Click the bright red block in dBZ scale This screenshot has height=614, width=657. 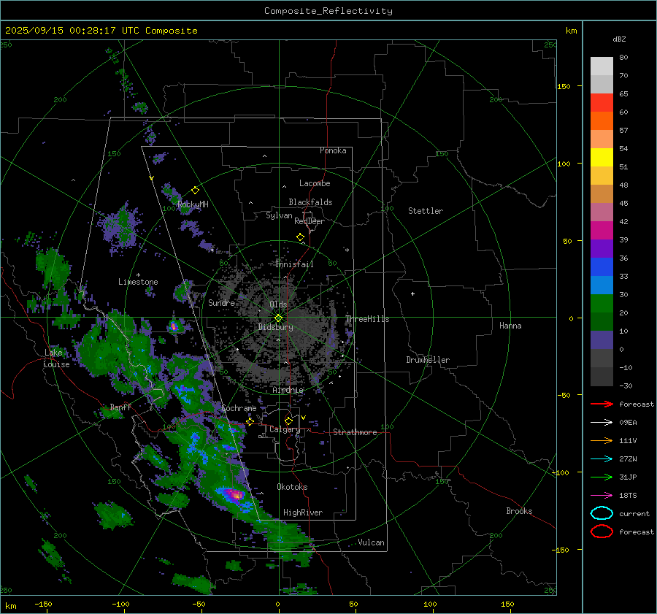point(602,103)
